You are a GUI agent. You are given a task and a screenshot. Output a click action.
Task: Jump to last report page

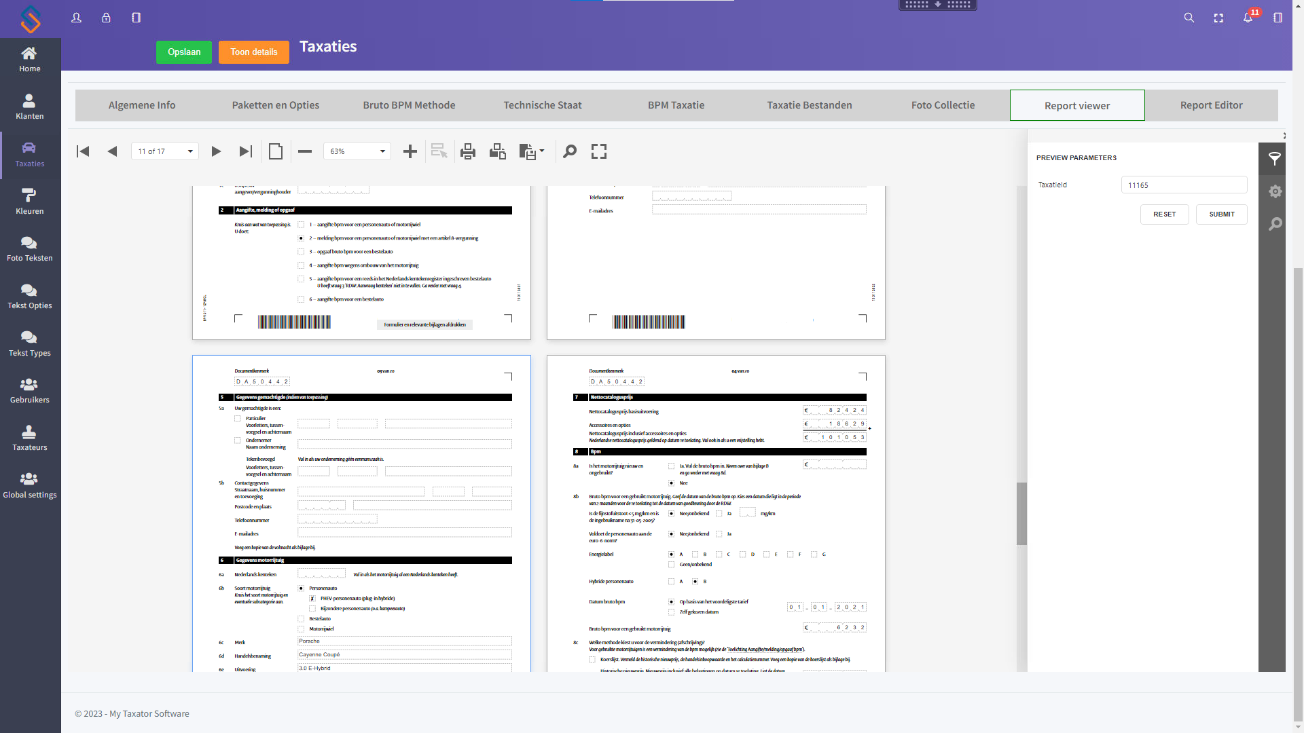pos(246,151)
